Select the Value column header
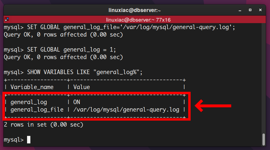The image size is (270, 150). click(x=81, y=87)
